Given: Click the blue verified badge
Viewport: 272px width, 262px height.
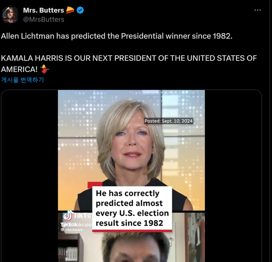Looking at the screenshot, I should (80, 10).
